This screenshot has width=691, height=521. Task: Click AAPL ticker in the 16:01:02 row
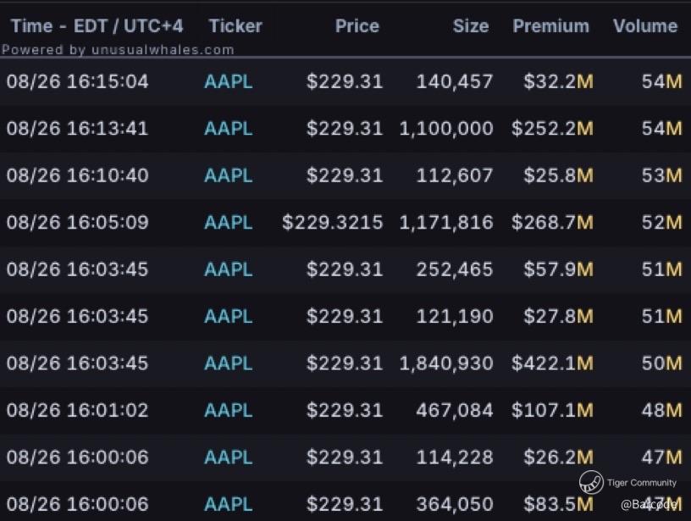(x=228, y=410)
